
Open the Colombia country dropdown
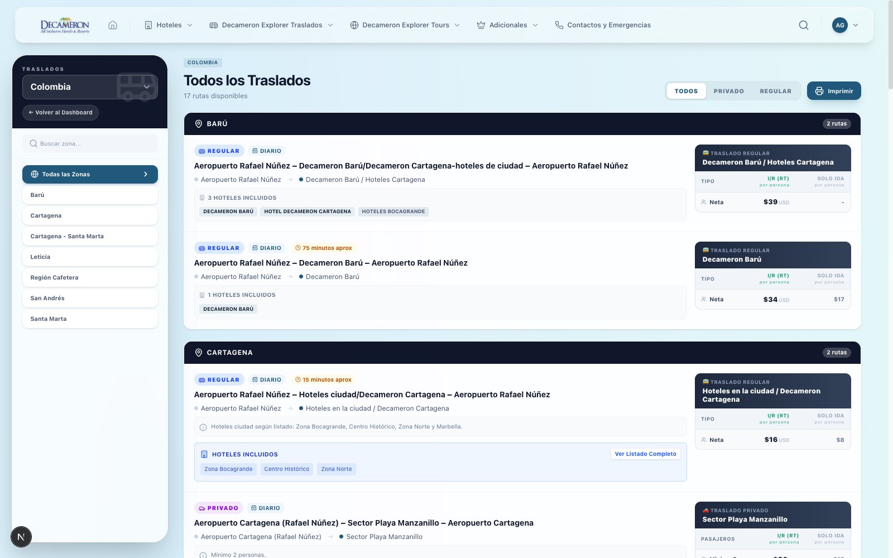pyautogui.click(x=90, y=87)
